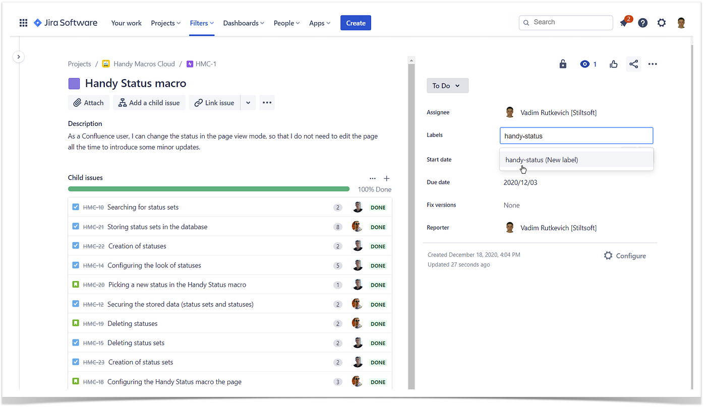
Task: Open Handy Macros Cloud breadcrumb link
Action: click(144, 64)
